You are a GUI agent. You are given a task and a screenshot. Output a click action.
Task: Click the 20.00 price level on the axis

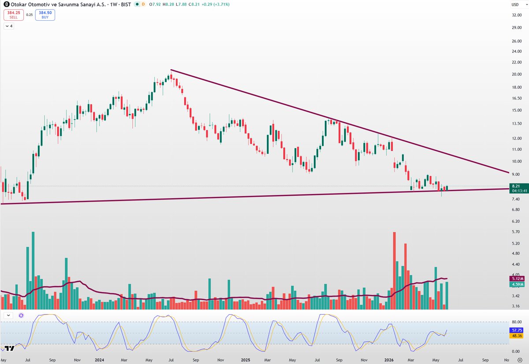[517, 74]
